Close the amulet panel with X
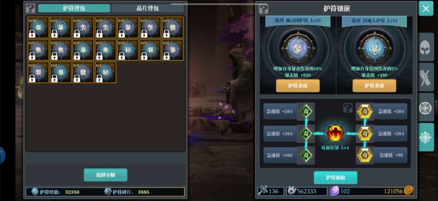Image resolution: width=438 pixels, height=201 pixels. (x=426, y=8)
